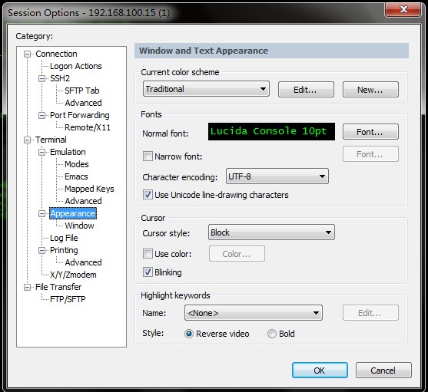Screen dimensions: 428x392
Task: Open the Modes category
Action: pos(76,164)
